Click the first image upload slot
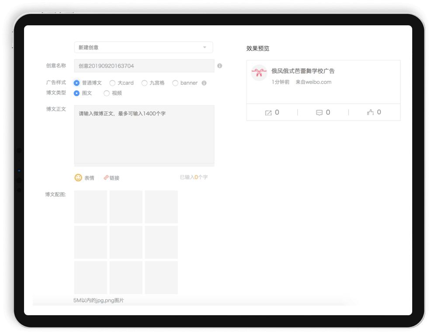This screenshot has width=431, height=334. pyautogui.click(x=90, y=207)
